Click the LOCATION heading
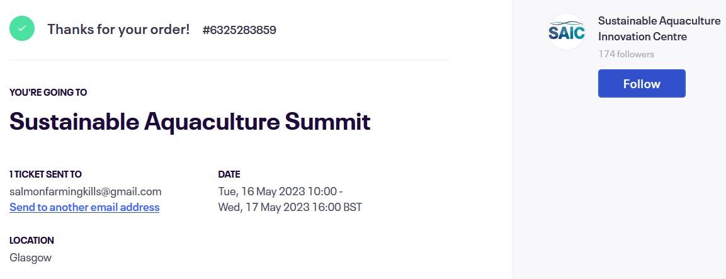The height and width of the screenshot is (279, 726). (x=31, y=241)
